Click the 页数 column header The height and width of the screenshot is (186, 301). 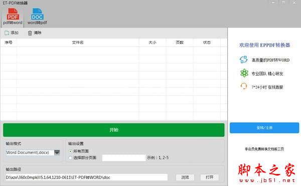click(180, 43)
